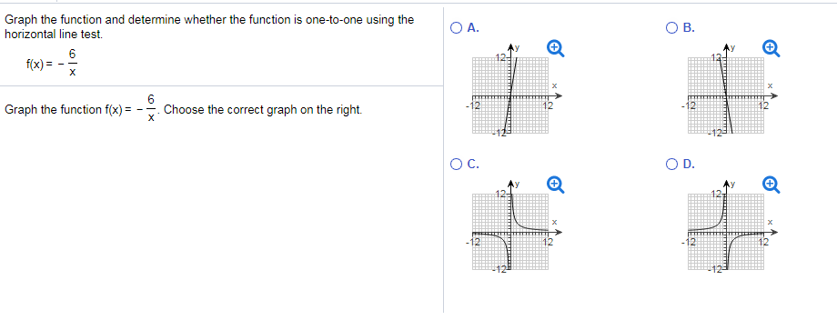Screen dimensions: 837x330
Task: Mark option C as the answer
Action: coord(456,165)
